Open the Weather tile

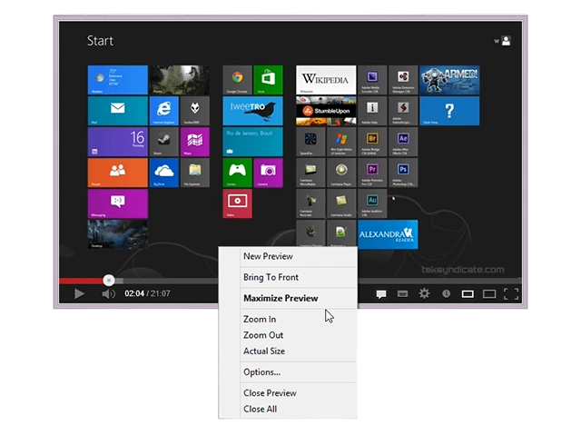(117, 80)
